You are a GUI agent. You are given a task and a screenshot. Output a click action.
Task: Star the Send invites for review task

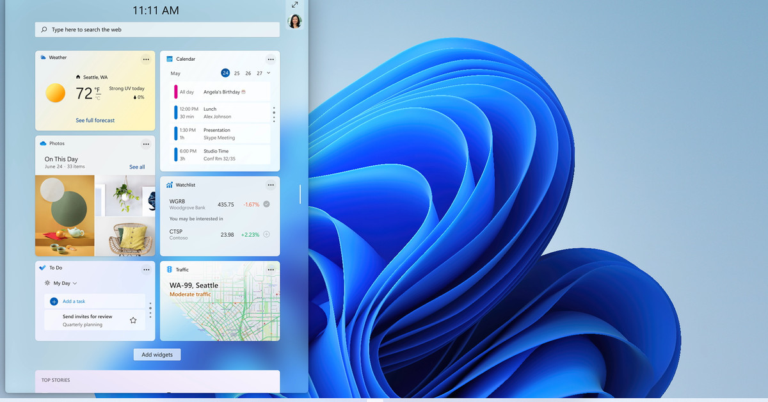click(x=133, y=320)
